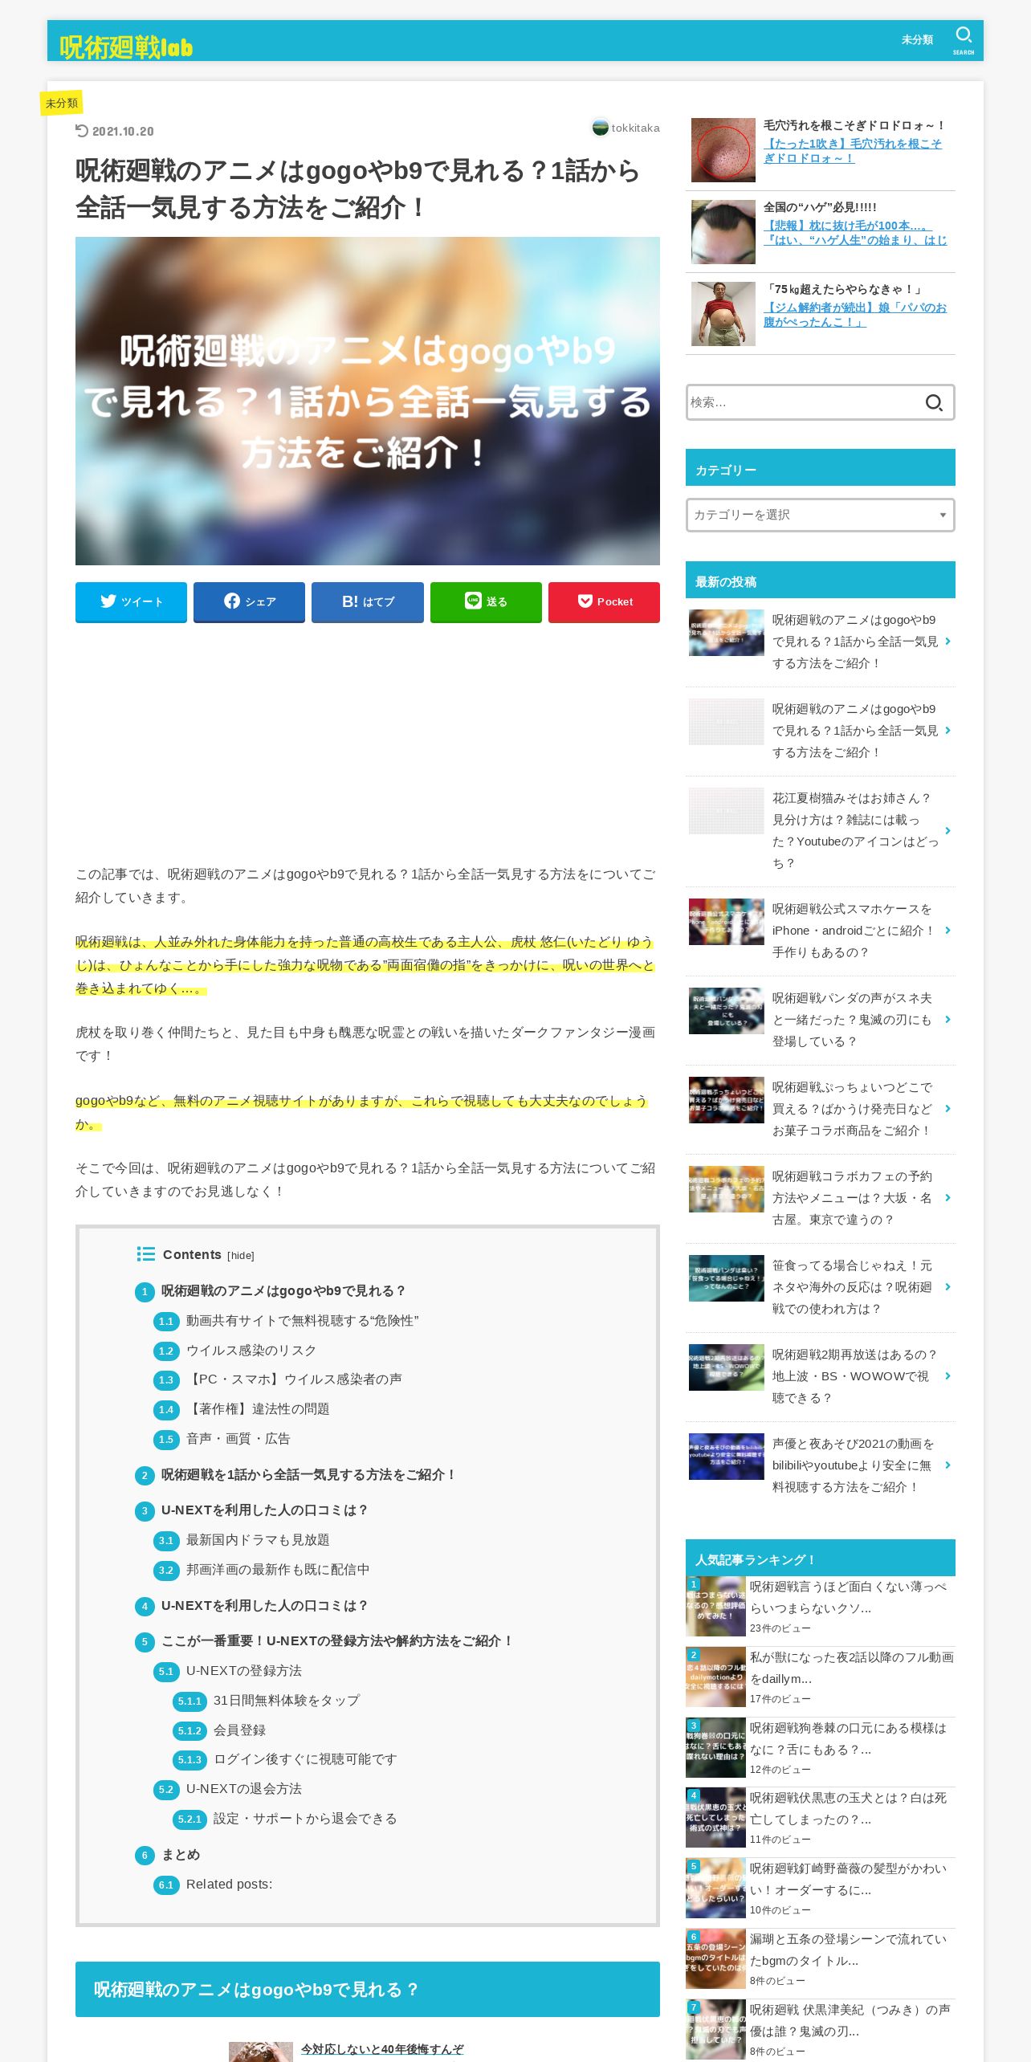
Task: Open the header search icon
Action: pos(964,39)
